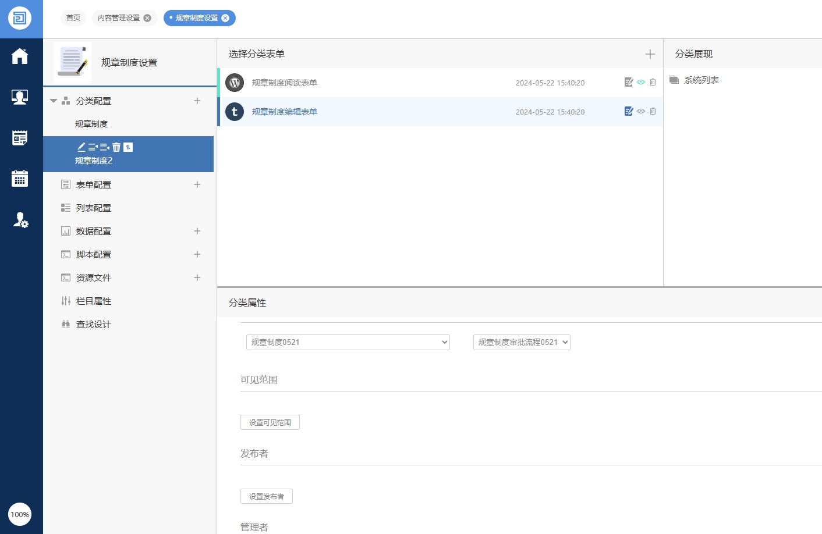Open the calendar icon in left sidebar
The height and width of the screenshot is (534, 822).
tap(20, 179)
